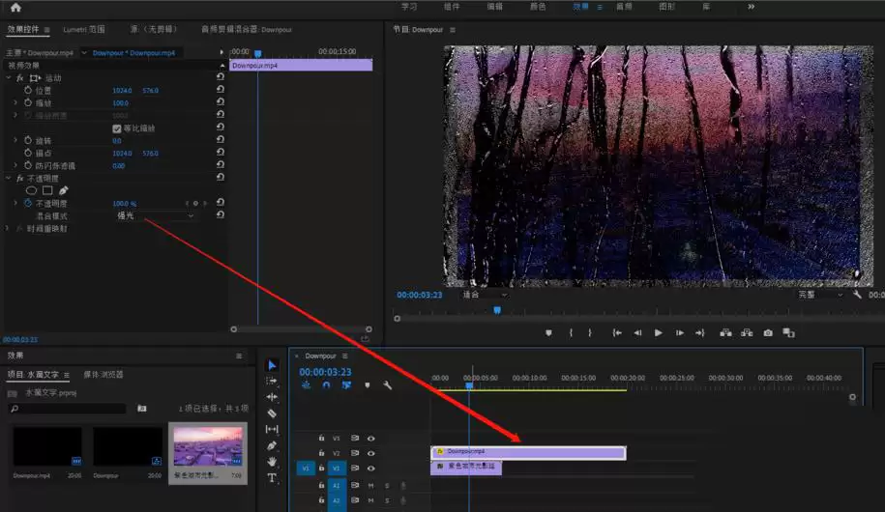This screenshot has height=512, width=885.
Task: Toggle eye visibility of track V2
Action: [x=370, y=453]
